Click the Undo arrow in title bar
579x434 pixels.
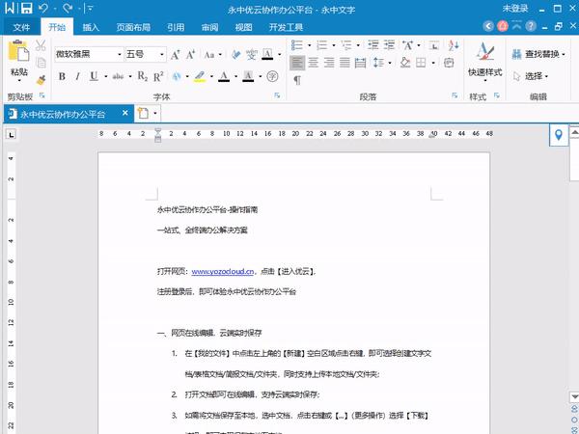[x=43, y=8]
